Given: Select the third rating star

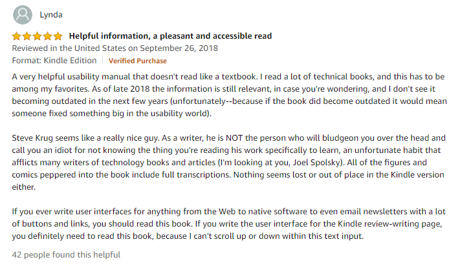Looking at the screenshot, I should tap(37, 36).
